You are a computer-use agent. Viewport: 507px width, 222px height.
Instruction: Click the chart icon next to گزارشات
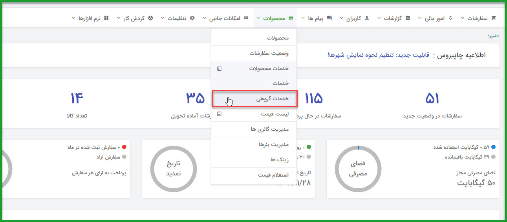[x=408, y=18]
